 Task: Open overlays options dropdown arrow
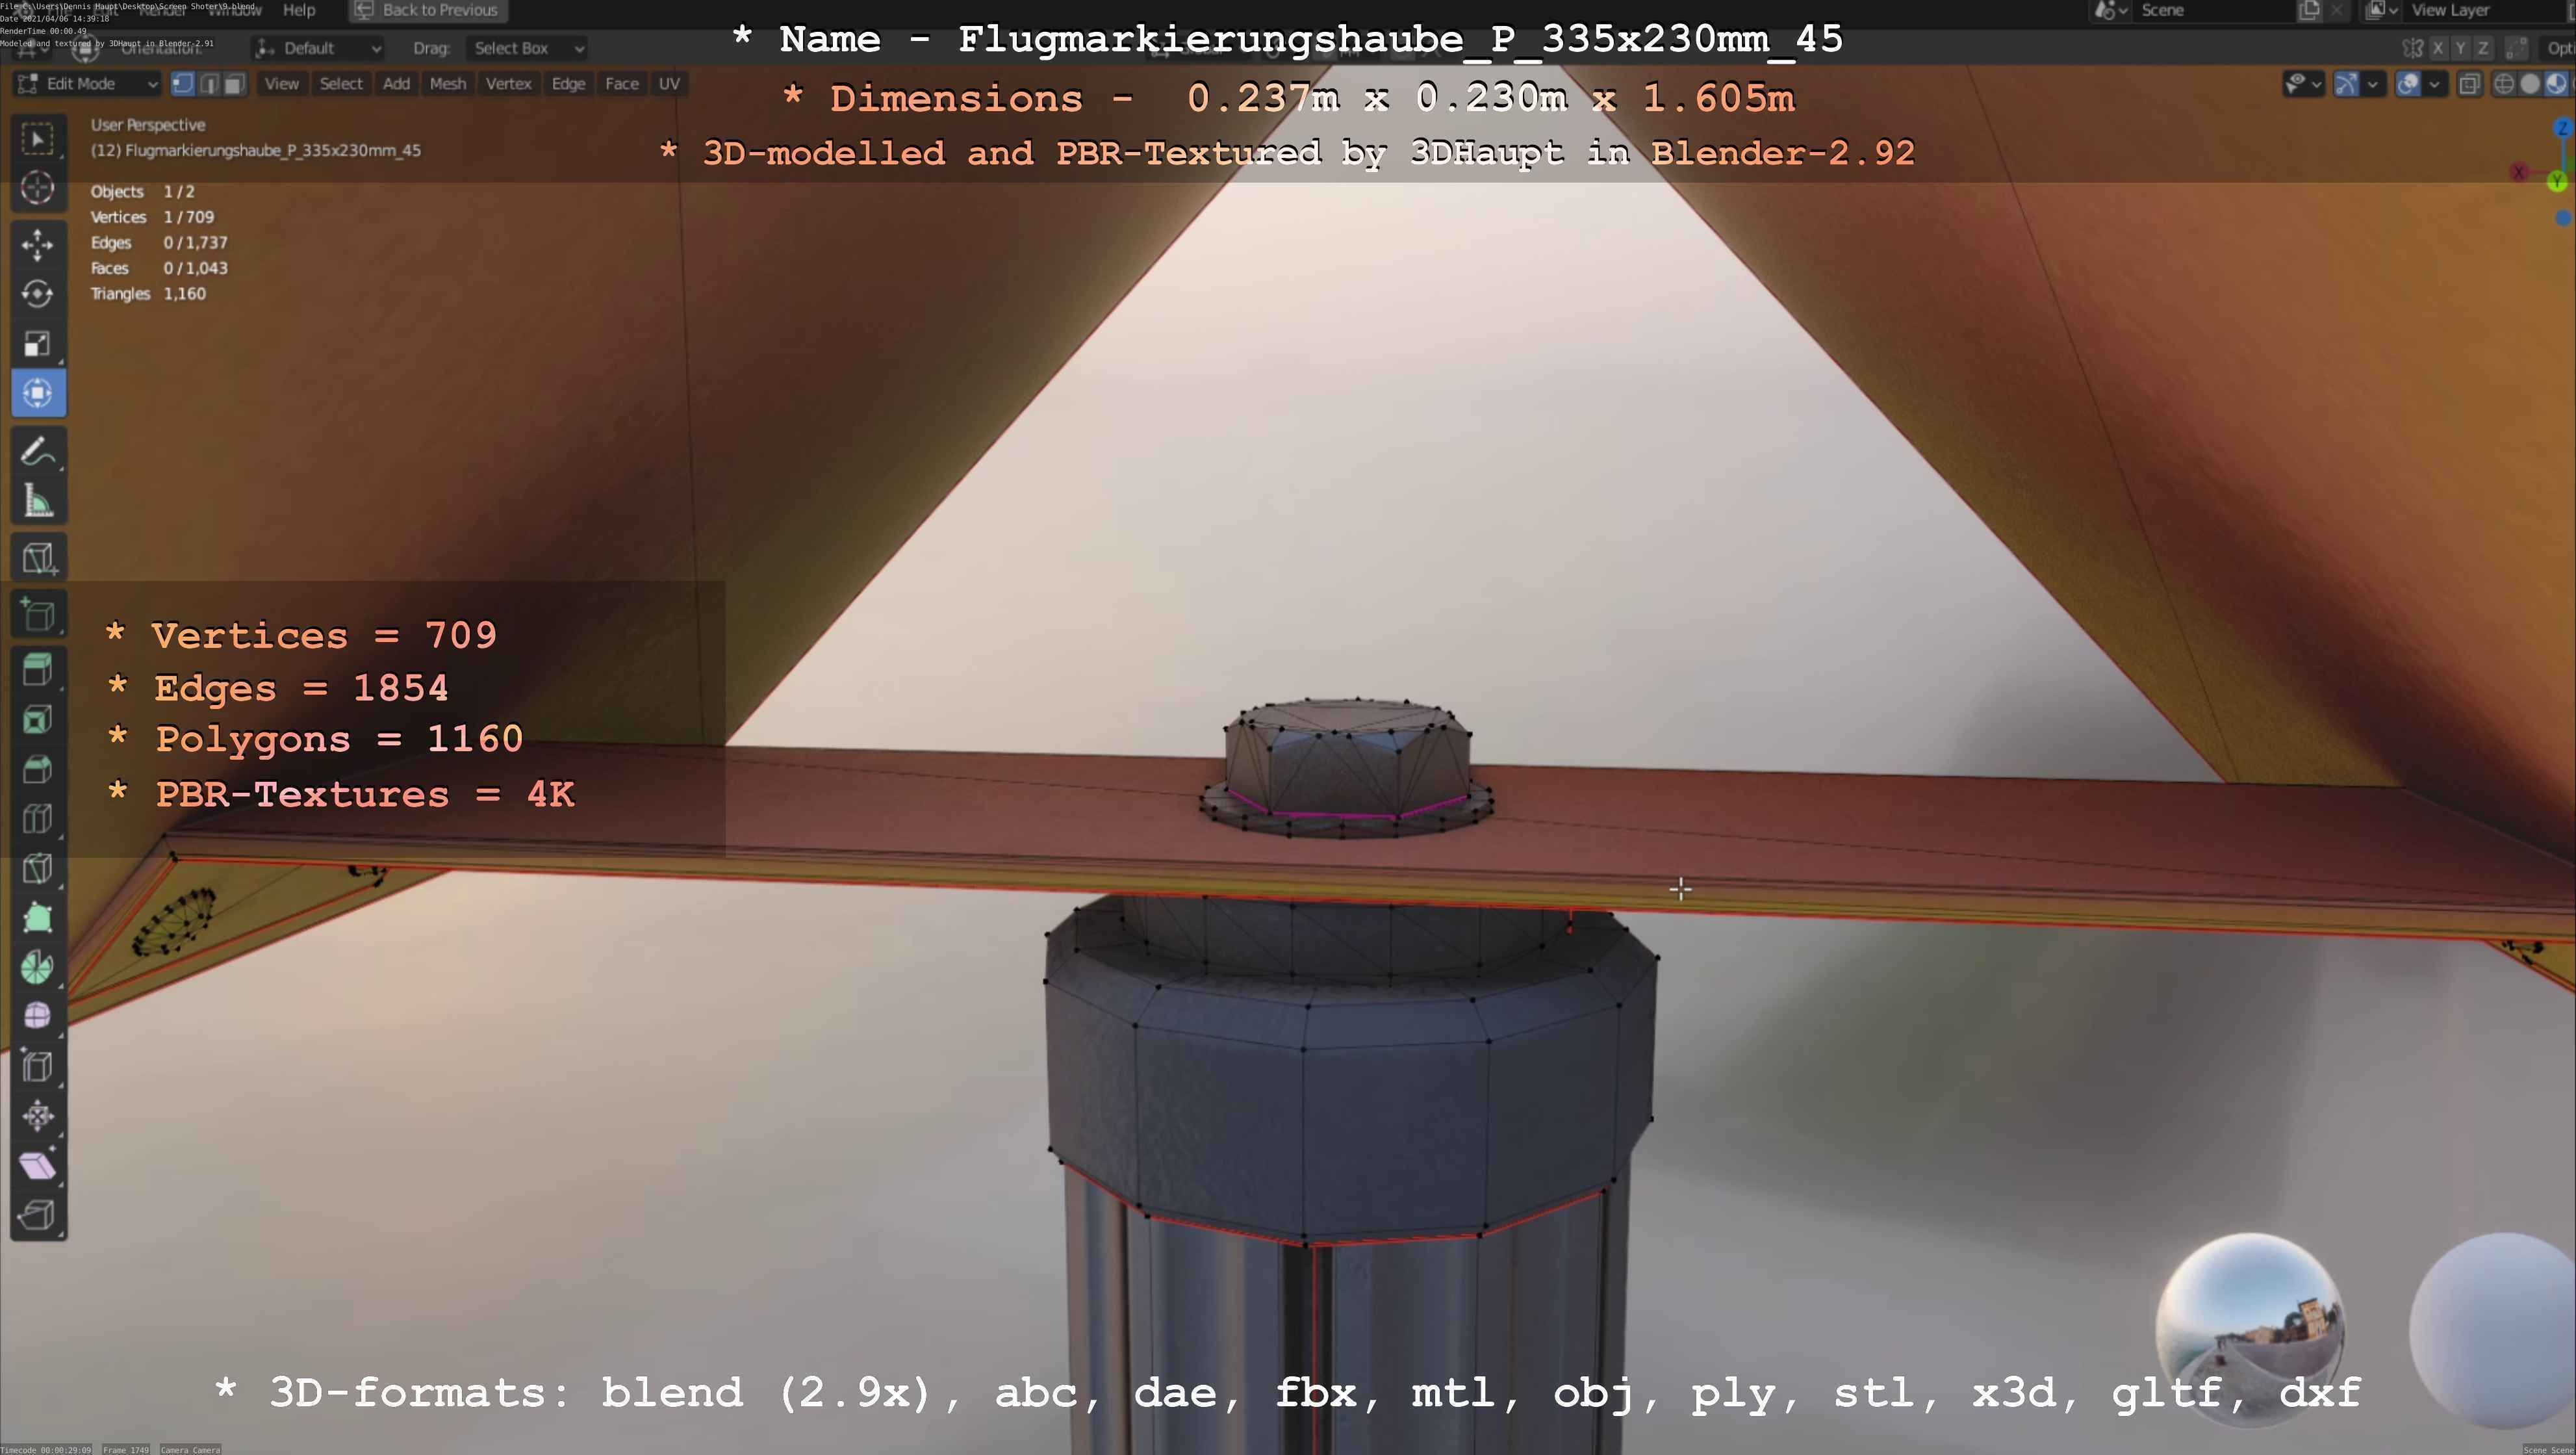point(2434,84)
